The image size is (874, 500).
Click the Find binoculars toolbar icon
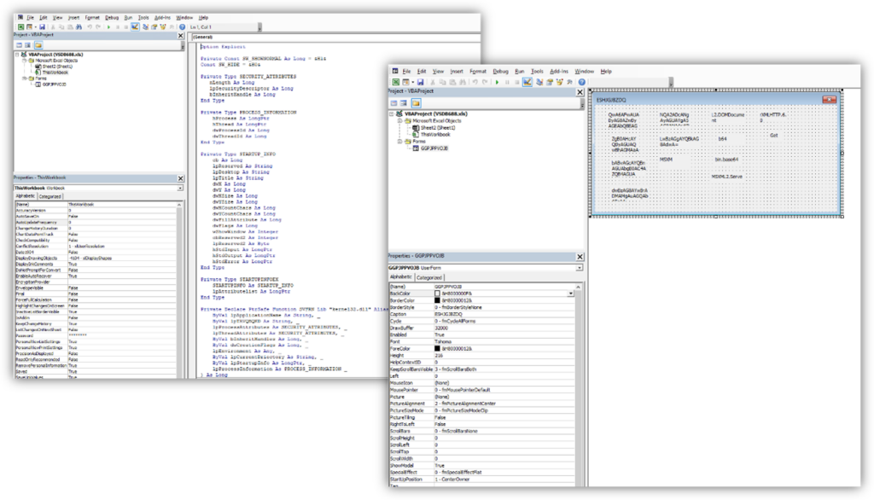pyautogui.click(x=464, y=81)
